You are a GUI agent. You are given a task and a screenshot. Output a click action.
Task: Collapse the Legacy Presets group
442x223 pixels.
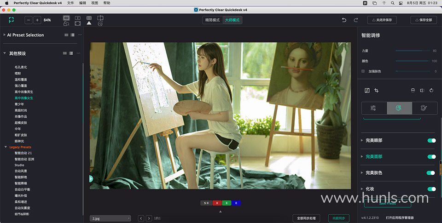[x=6, y=147]
